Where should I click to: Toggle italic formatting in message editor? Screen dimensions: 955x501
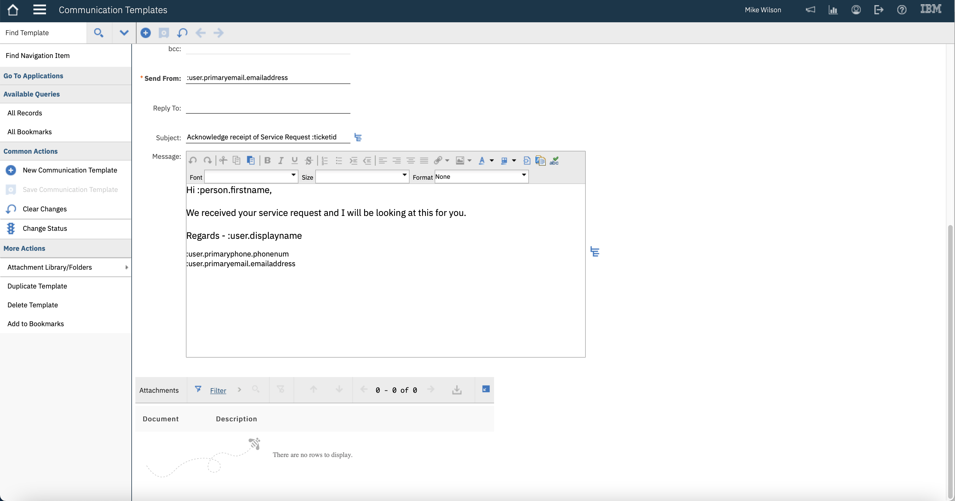click(281, 161)
